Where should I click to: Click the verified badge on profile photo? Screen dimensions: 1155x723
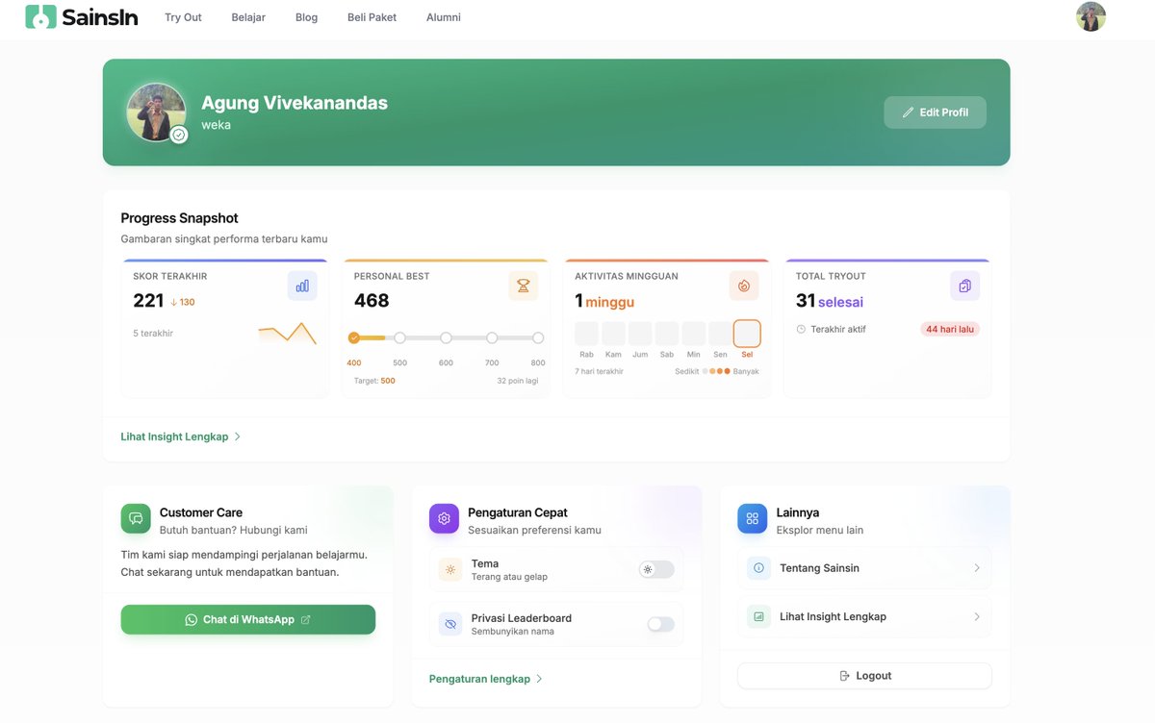[179, 135]
